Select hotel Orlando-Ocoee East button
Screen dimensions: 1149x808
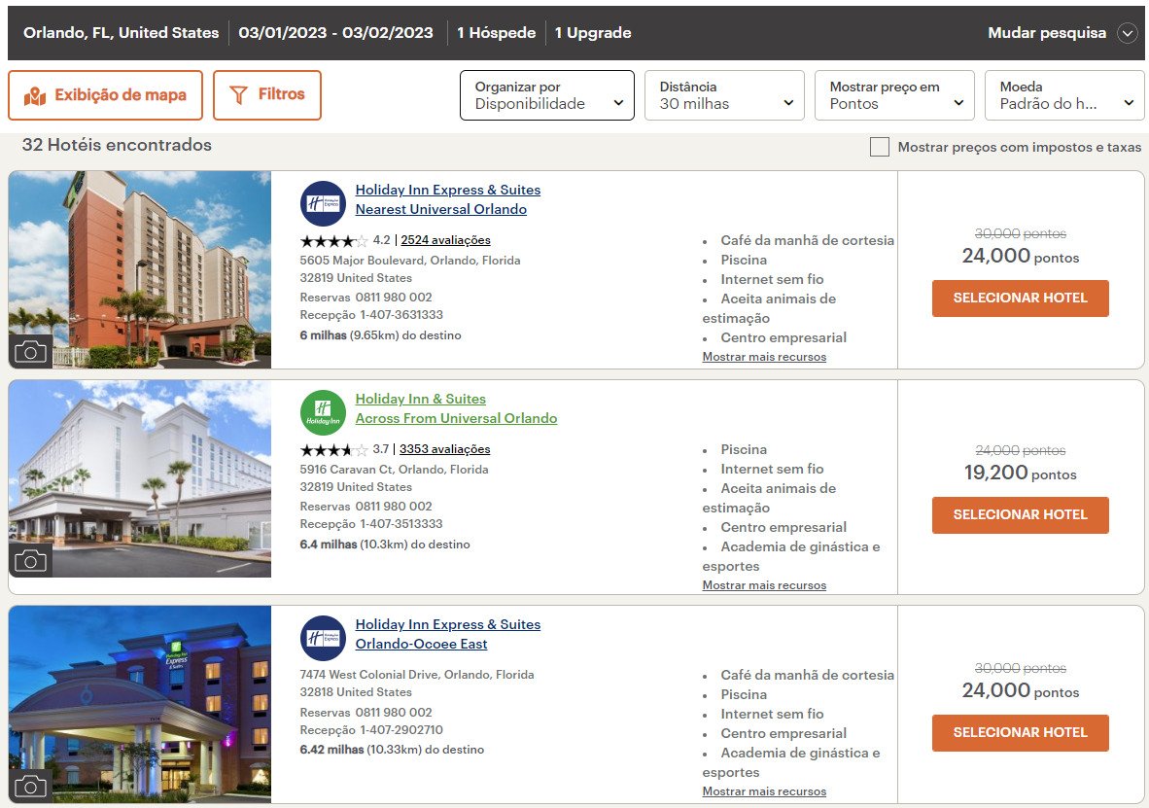[1020, 733]
